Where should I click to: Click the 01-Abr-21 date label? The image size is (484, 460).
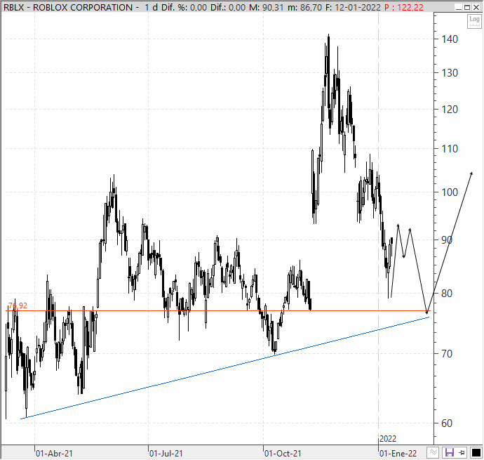[x=54, y=454]
